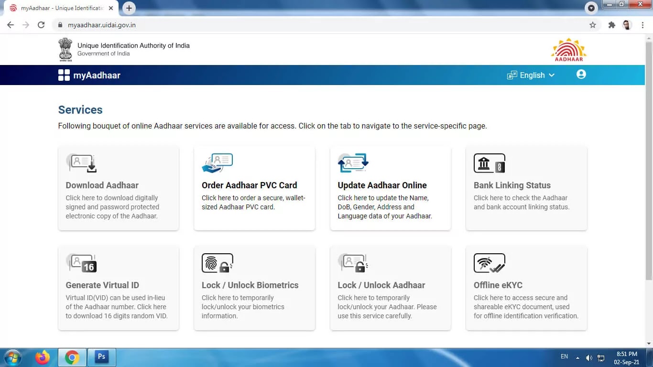Click the Offline eKYC icon

click(x=490, y=263)
